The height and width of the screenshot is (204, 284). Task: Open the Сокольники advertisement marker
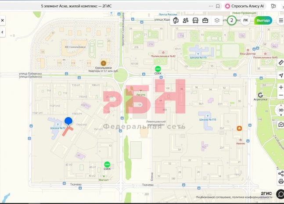(103, 63)
